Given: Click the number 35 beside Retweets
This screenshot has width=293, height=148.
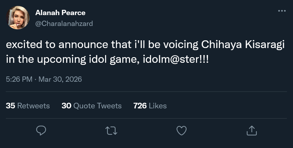Looking at the screenshot, I should point(11,106).
